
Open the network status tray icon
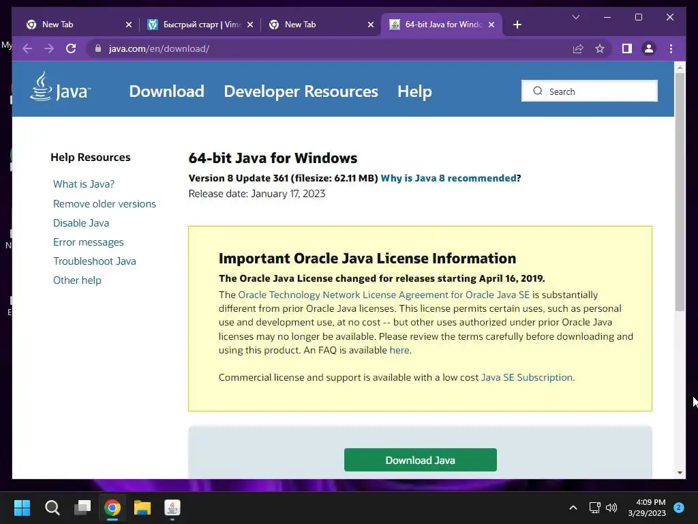[594, 508]
